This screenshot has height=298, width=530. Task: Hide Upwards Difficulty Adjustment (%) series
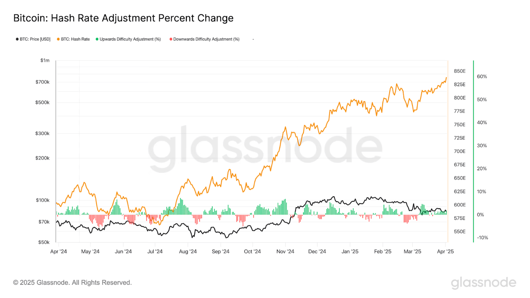(130, 39)
